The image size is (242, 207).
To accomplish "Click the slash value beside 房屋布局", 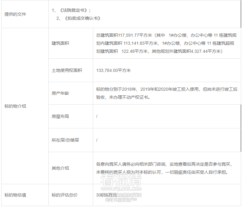I will coord(97,116).
